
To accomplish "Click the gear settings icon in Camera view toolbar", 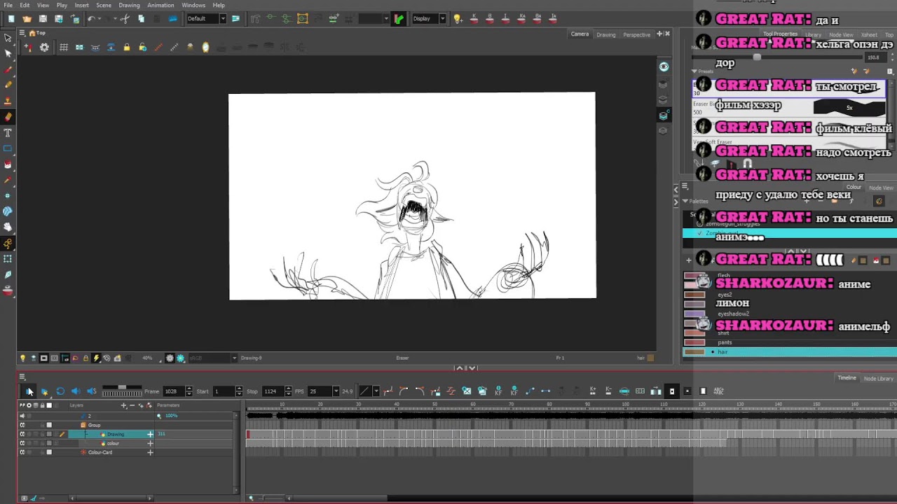I will 44,48.
